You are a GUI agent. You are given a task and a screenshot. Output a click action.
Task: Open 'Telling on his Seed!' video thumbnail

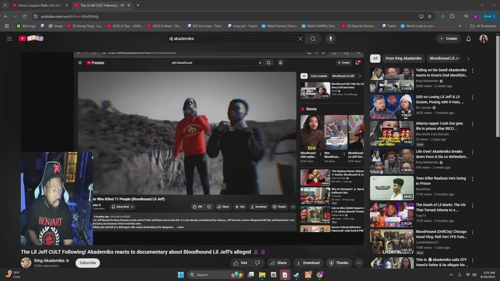pyautogui.click(x=392, y=80)
